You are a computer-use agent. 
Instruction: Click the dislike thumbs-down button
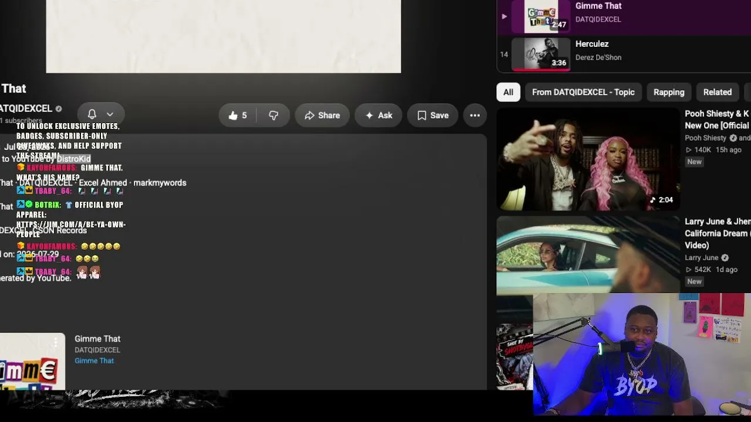click(273, 115)
